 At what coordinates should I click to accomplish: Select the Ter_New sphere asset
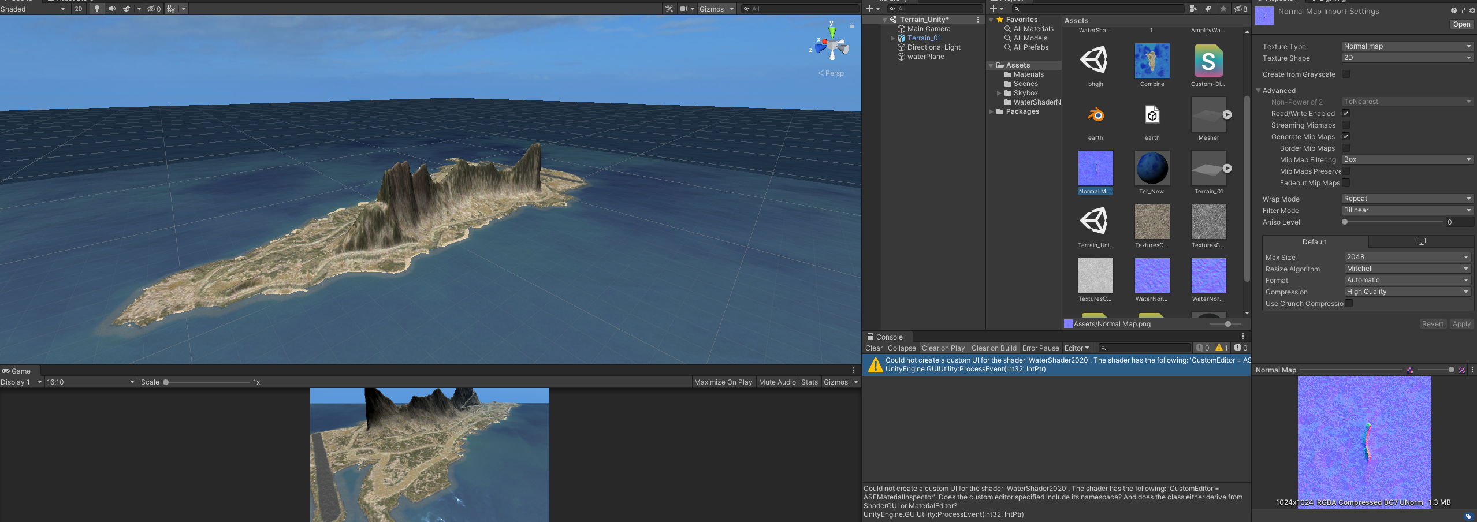coord(1152,169)
